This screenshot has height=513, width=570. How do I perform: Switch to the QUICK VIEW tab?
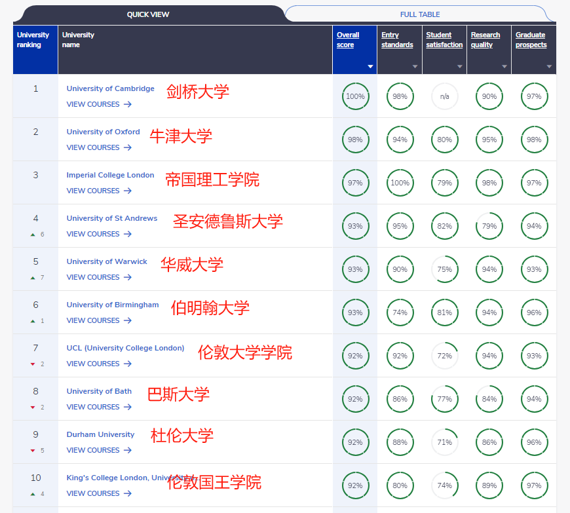[x=147, y=14]
